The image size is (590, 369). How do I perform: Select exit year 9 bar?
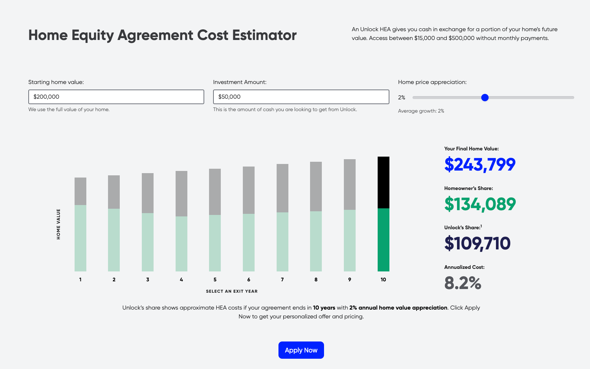click(x=350, y=215)
